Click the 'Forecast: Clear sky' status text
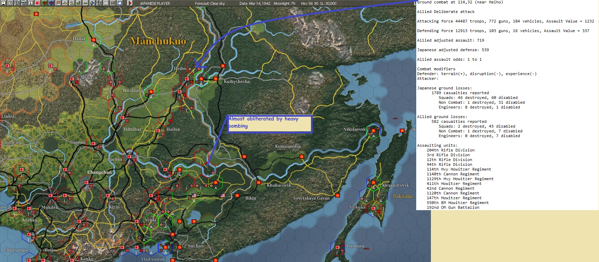The width and height of the screenshot is (599, 262). [210, 3]
